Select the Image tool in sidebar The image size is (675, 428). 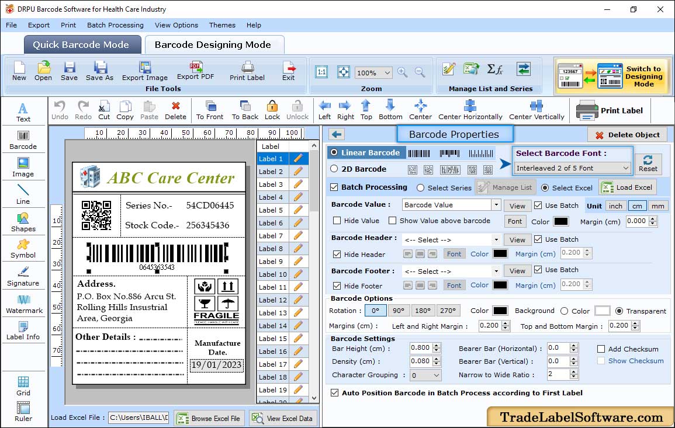(23, 168)
